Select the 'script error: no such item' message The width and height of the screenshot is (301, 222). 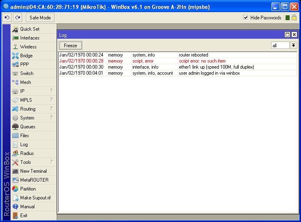click(x=202, y=61)
